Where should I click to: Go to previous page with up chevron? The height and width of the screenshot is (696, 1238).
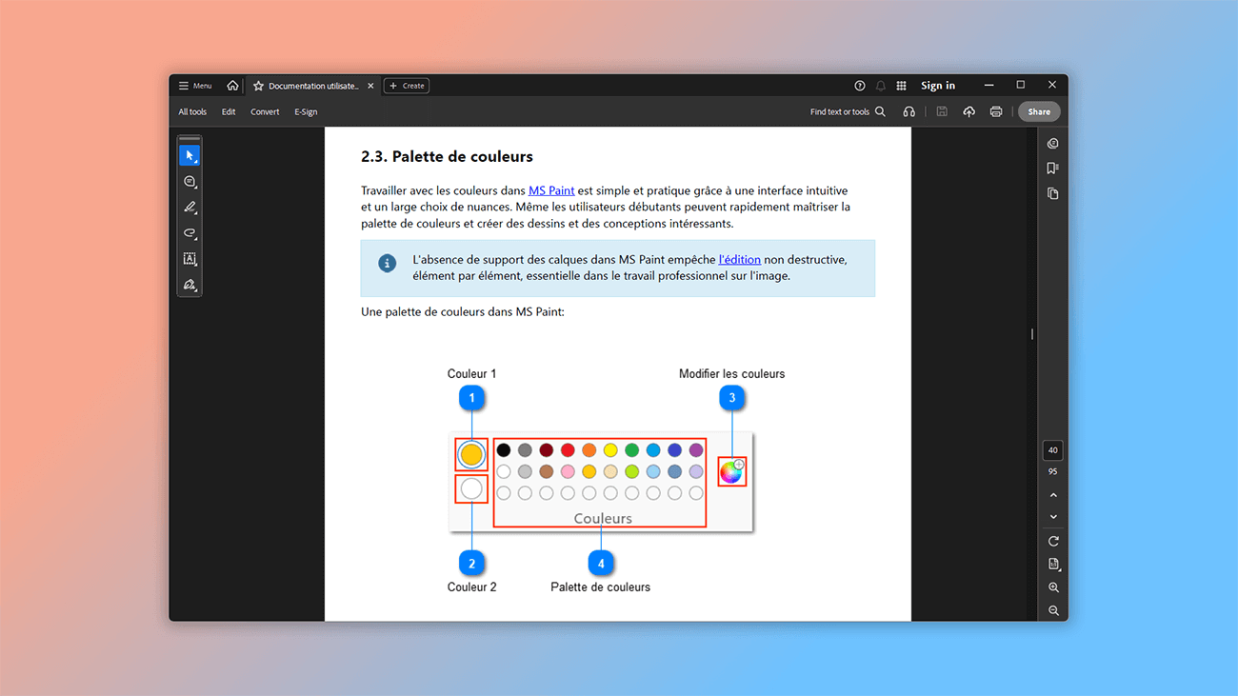coord(1053,495)
